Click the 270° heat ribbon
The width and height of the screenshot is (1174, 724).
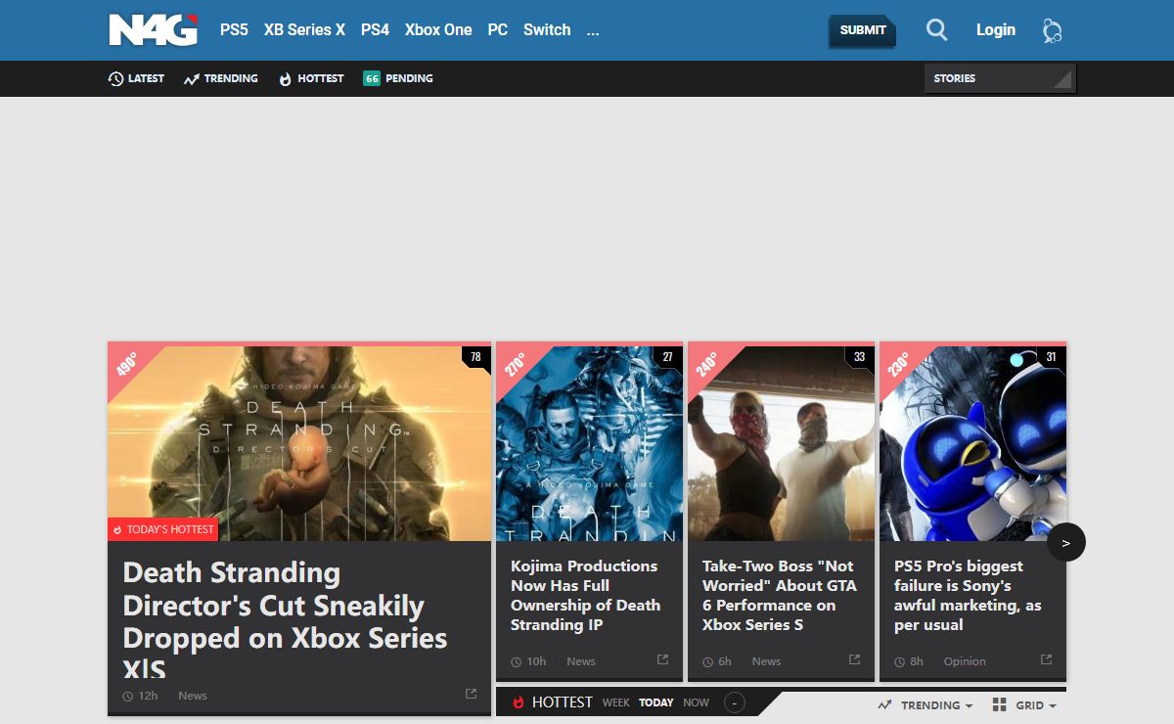pyautogui.click(x=516, y=365)
